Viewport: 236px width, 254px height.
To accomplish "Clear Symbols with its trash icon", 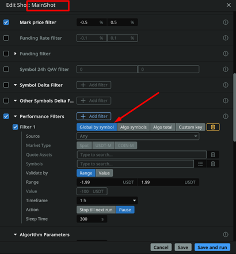I will 213,164.
